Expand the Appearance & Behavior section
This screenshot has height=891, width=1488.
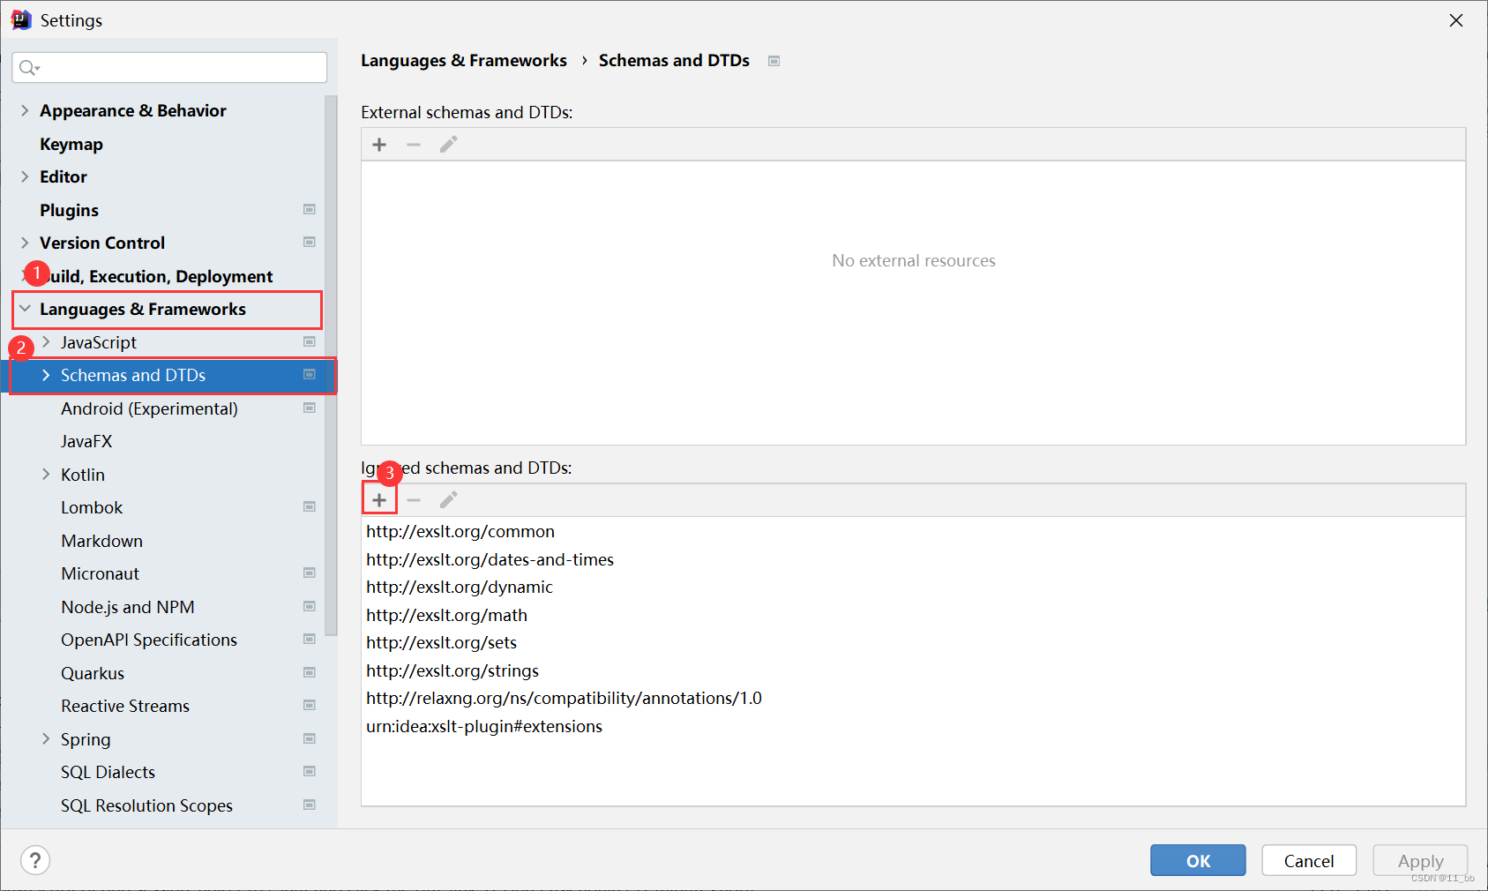(x=25, y=110)
